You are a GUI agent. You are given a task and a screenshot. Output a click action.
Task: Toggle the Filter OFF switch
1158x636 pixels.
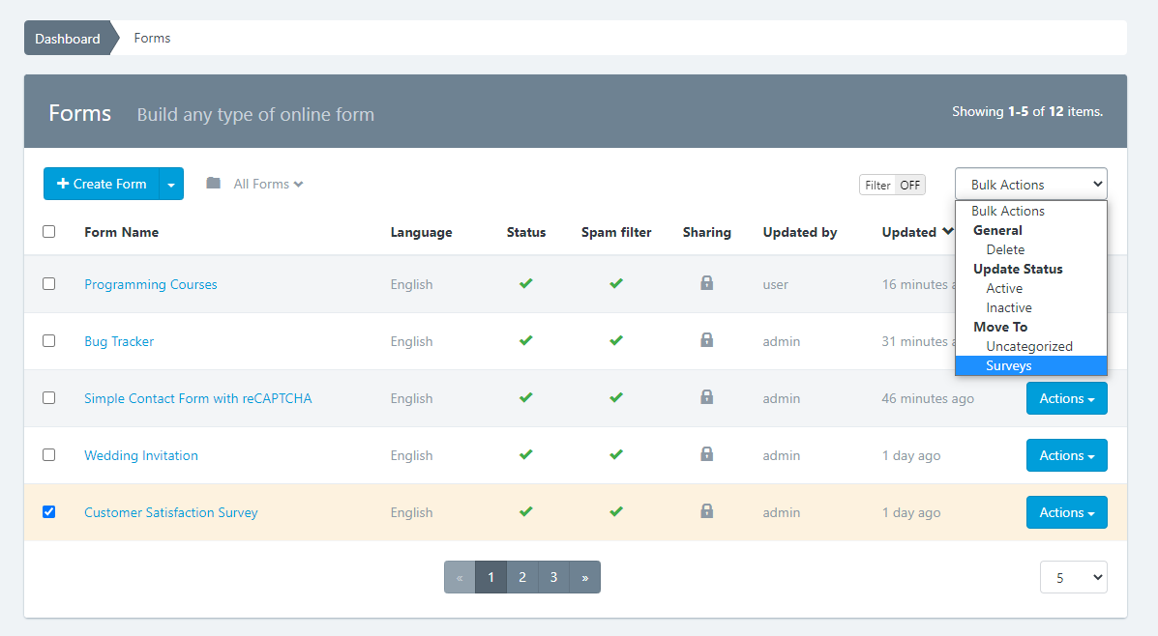892,185
